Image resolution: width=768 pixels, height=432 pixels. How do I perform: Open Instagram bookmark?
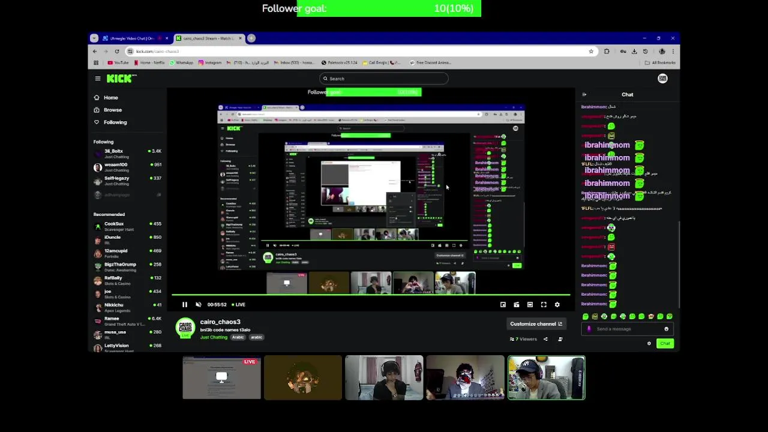coord(209,62)
